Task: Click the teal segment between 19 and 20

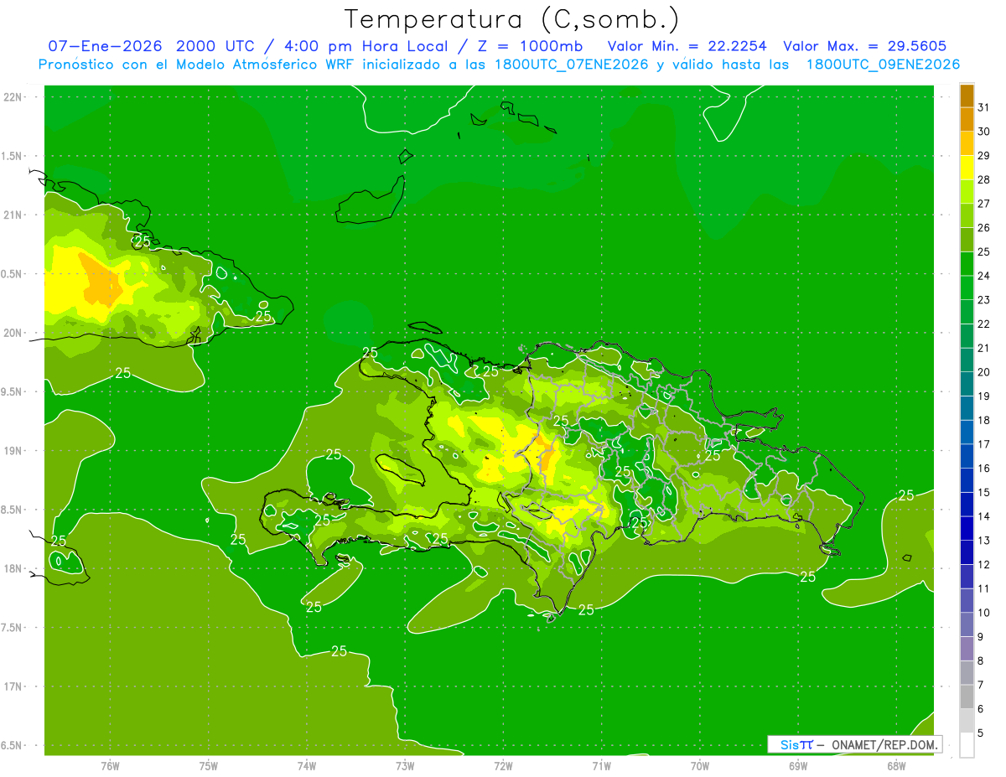Action: click(967, 384)
